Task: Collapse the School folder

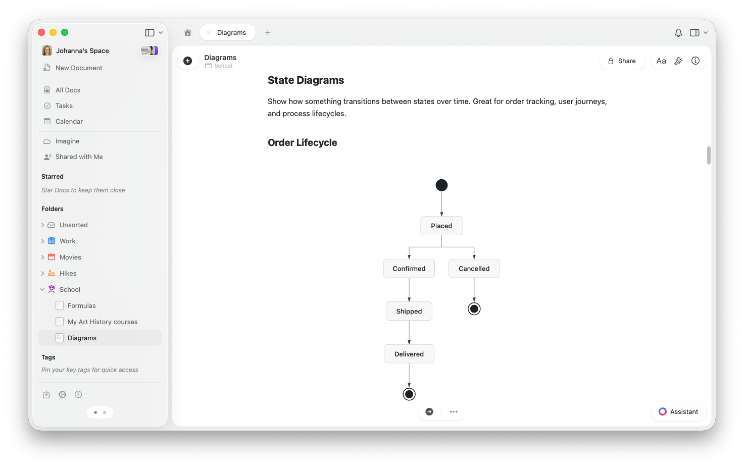Action: [x=42, y=289]
